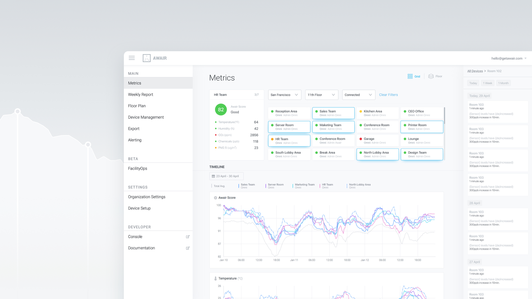Viewport: 532px width, 299px height.
Task: Select the Kitchen Area device card
Action: click(377, 113)
